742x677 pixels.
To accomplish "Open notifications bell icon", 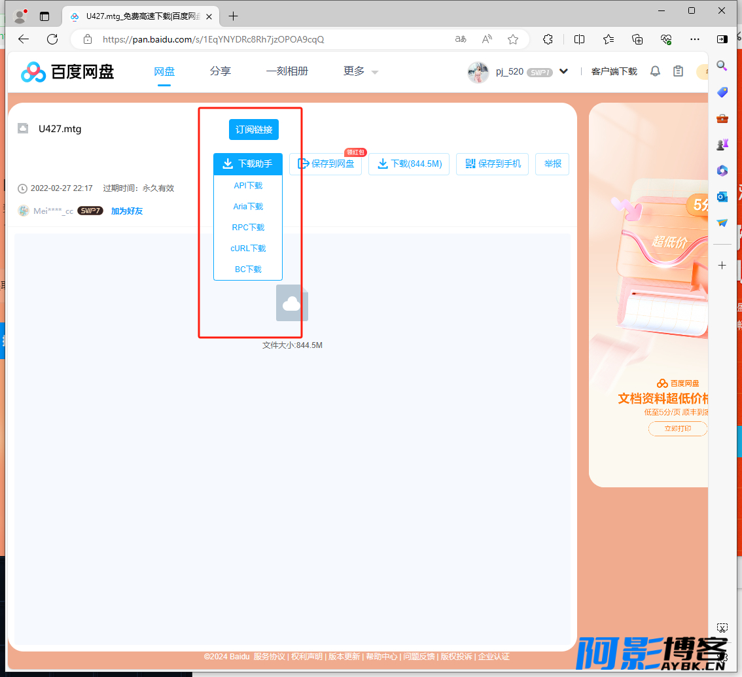I will 656,71.
